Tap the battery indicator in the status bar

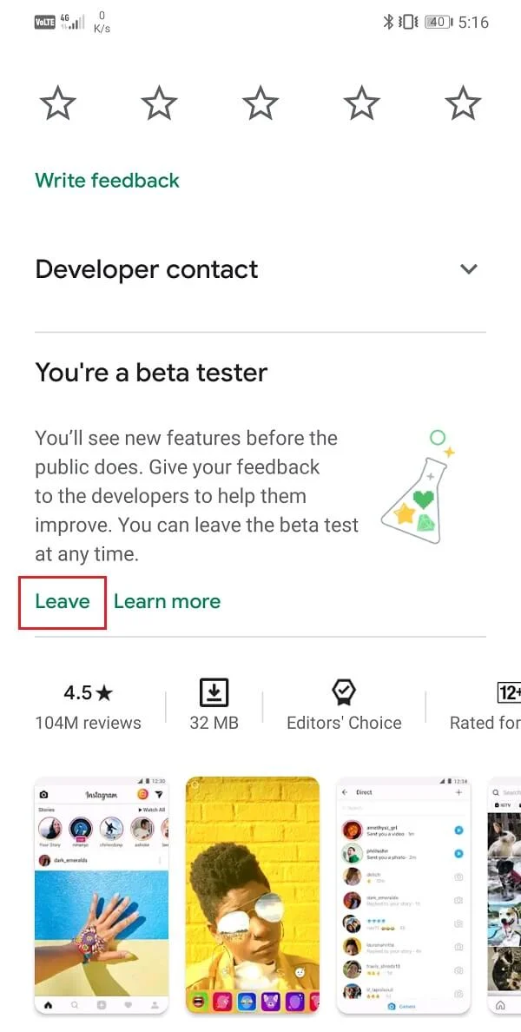coord(435,22)
